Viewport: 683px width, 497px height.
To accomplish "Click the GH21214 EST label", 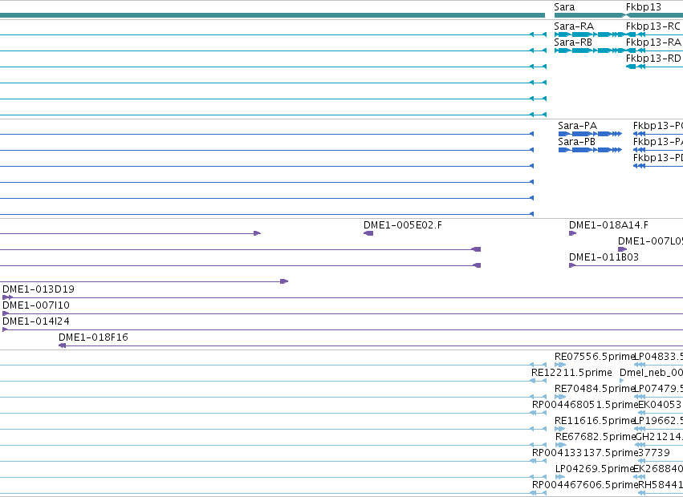I will (x=659, y=437).
